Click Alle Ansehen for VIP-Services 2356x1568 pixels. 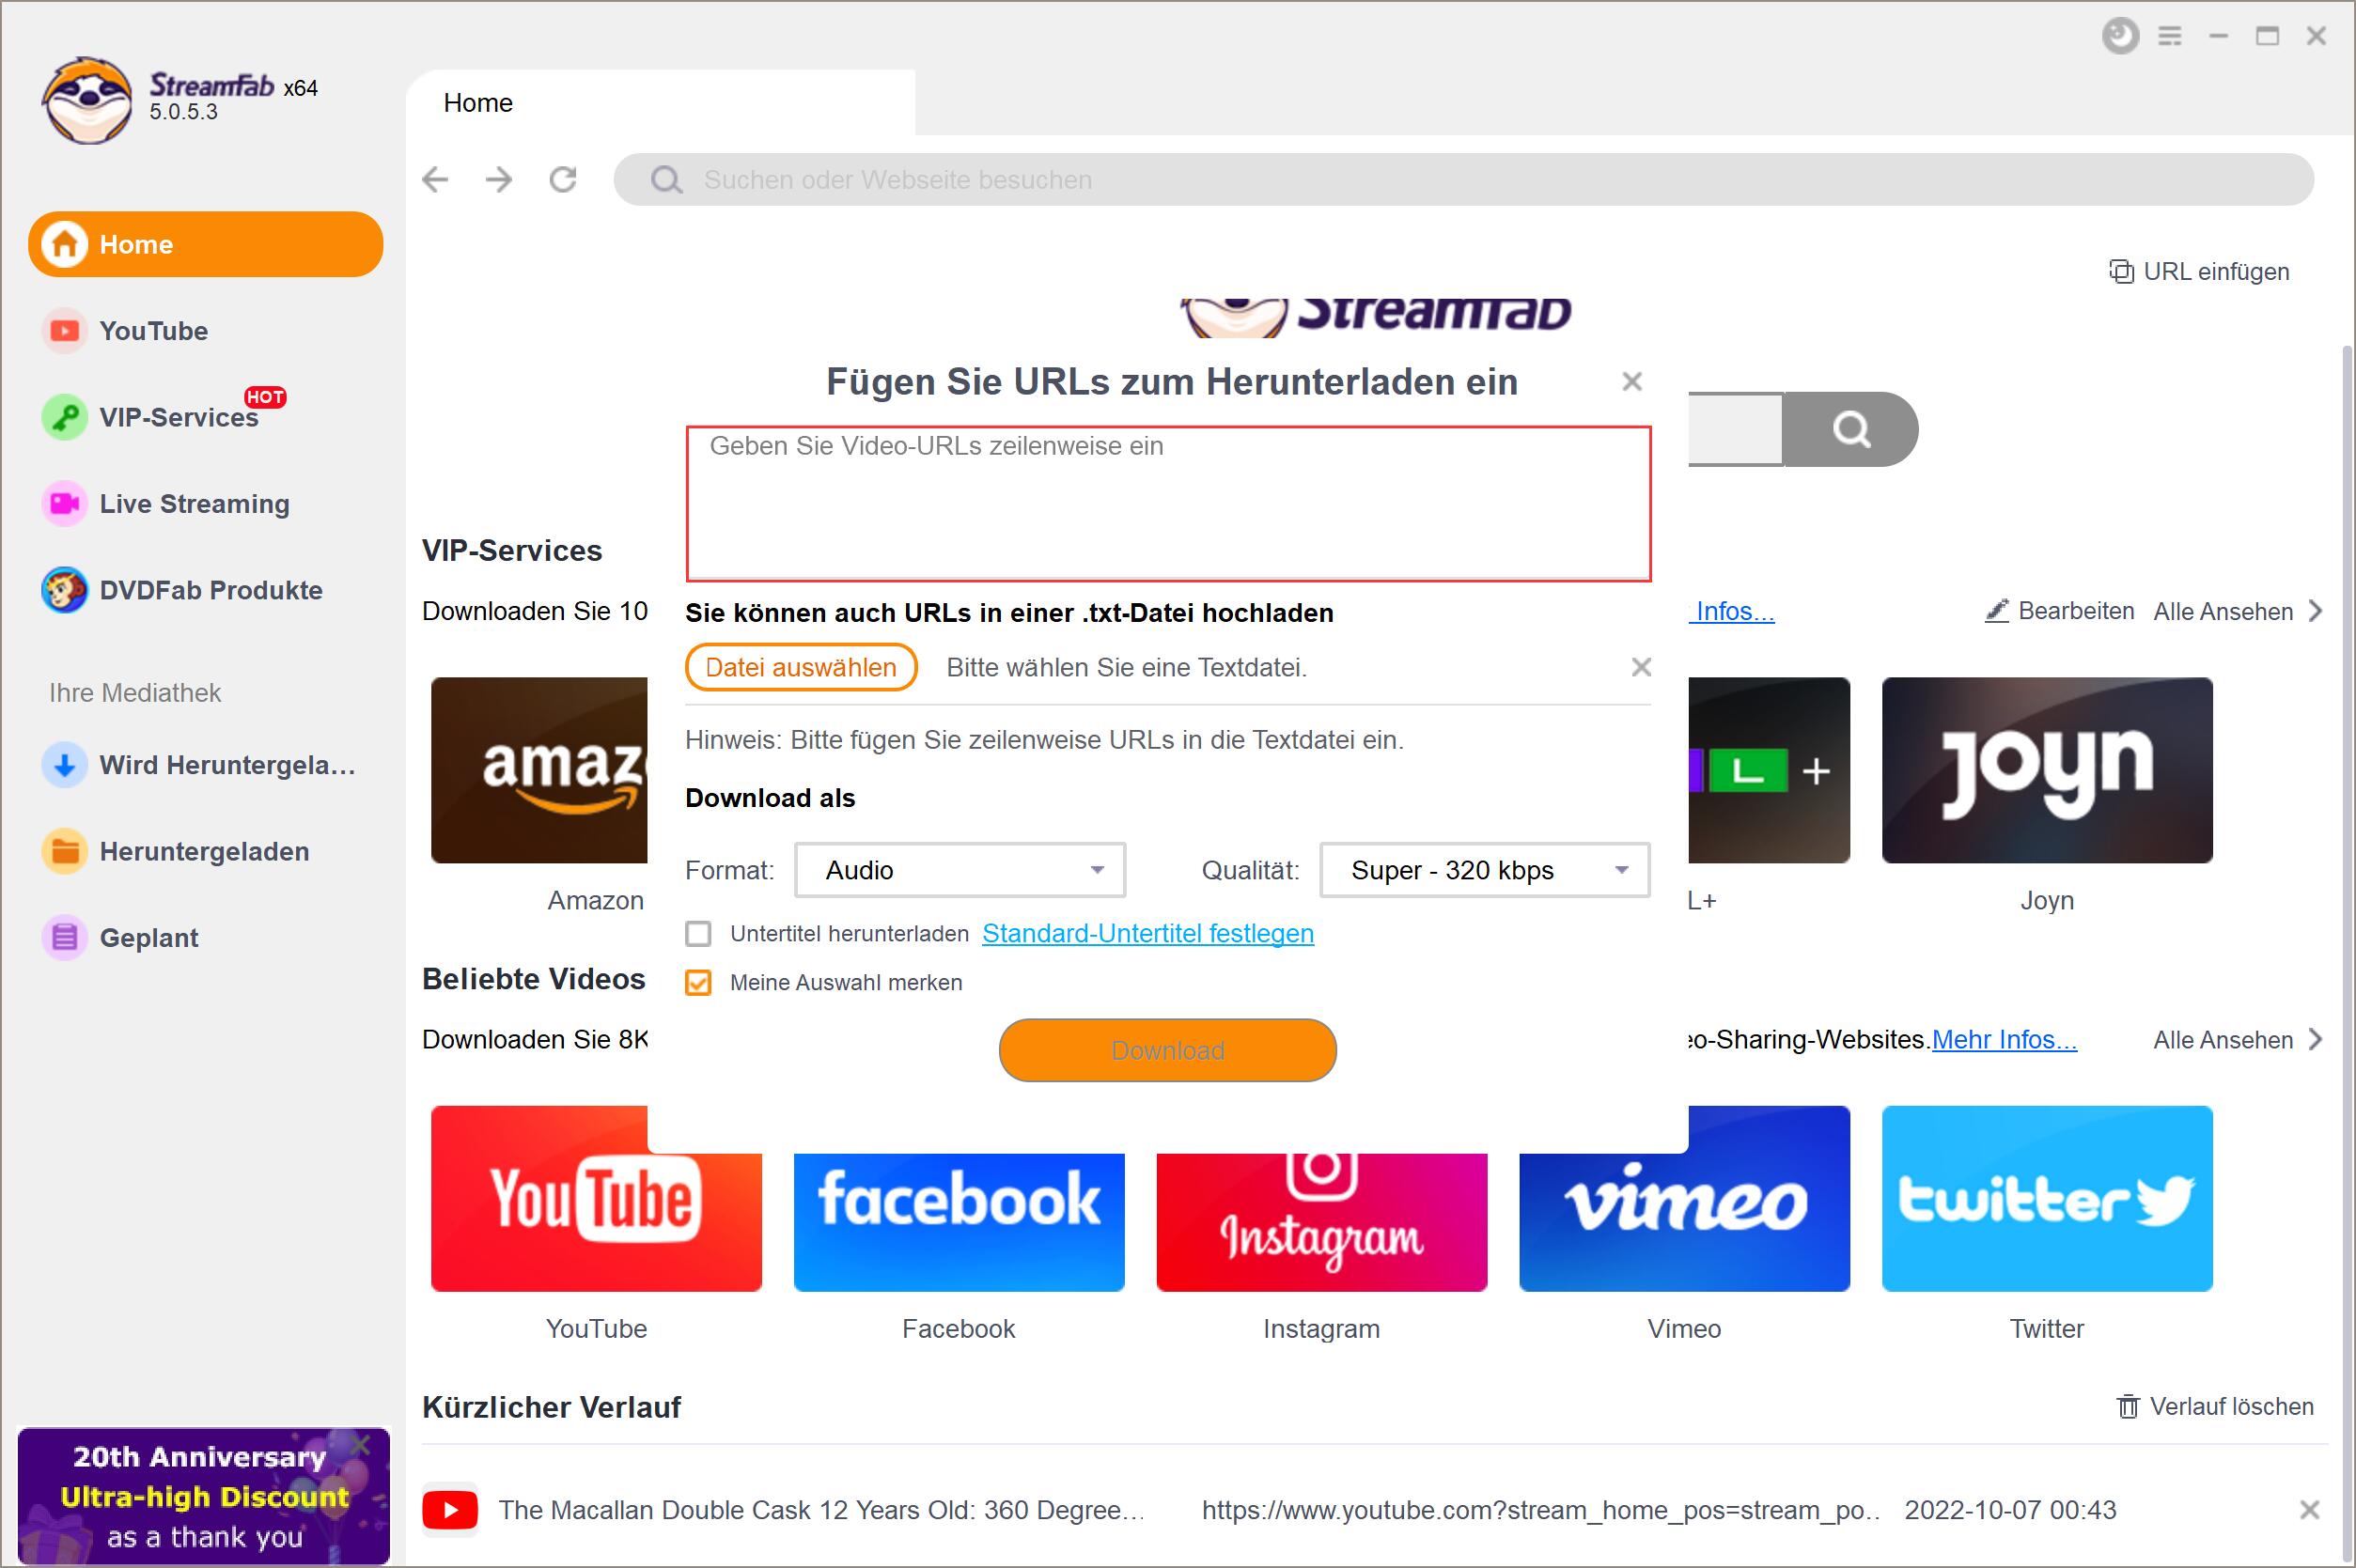(2237, 611)
